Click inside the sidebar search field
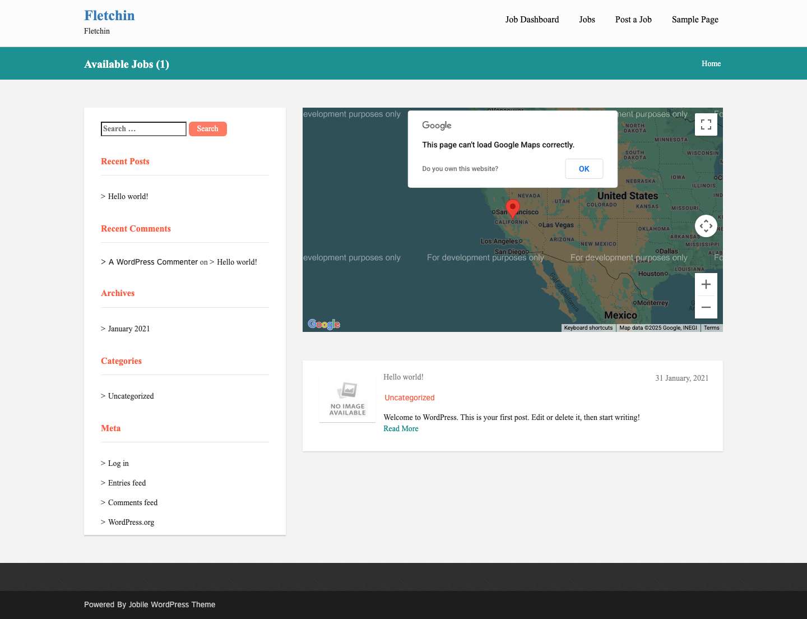This screenshot has height=619, width=807. click(x=143, y=128)
